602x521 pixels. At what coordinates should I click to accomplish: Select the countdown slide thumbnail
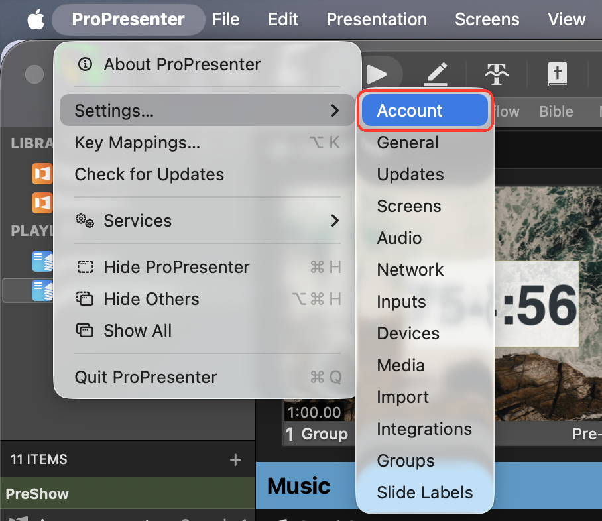click(548, 304)
